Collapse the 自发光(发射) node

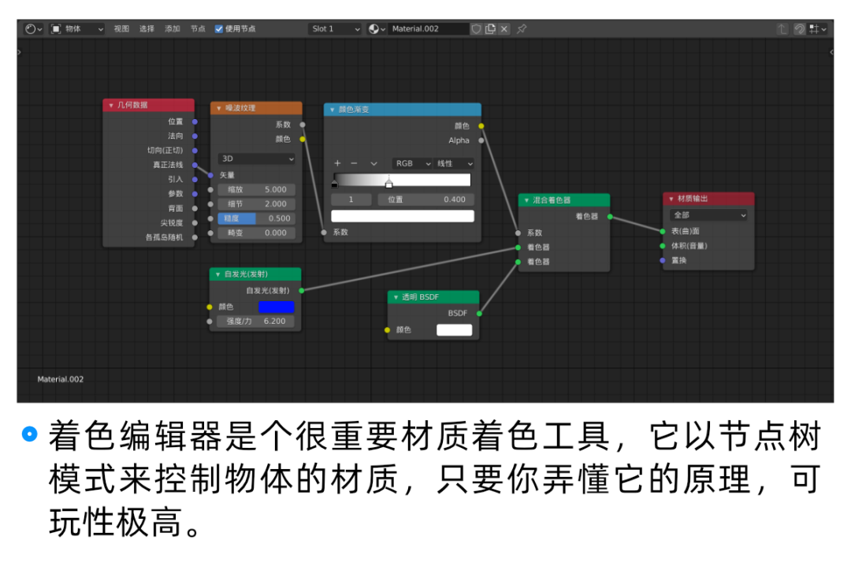click(x=218, y=274)
